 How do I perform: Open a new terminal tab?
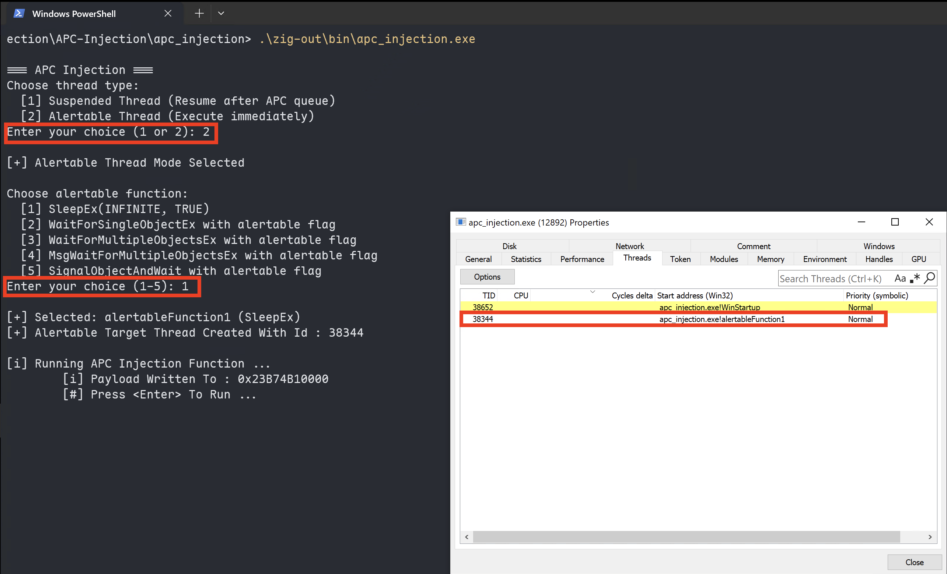click(x=199, y=13)
